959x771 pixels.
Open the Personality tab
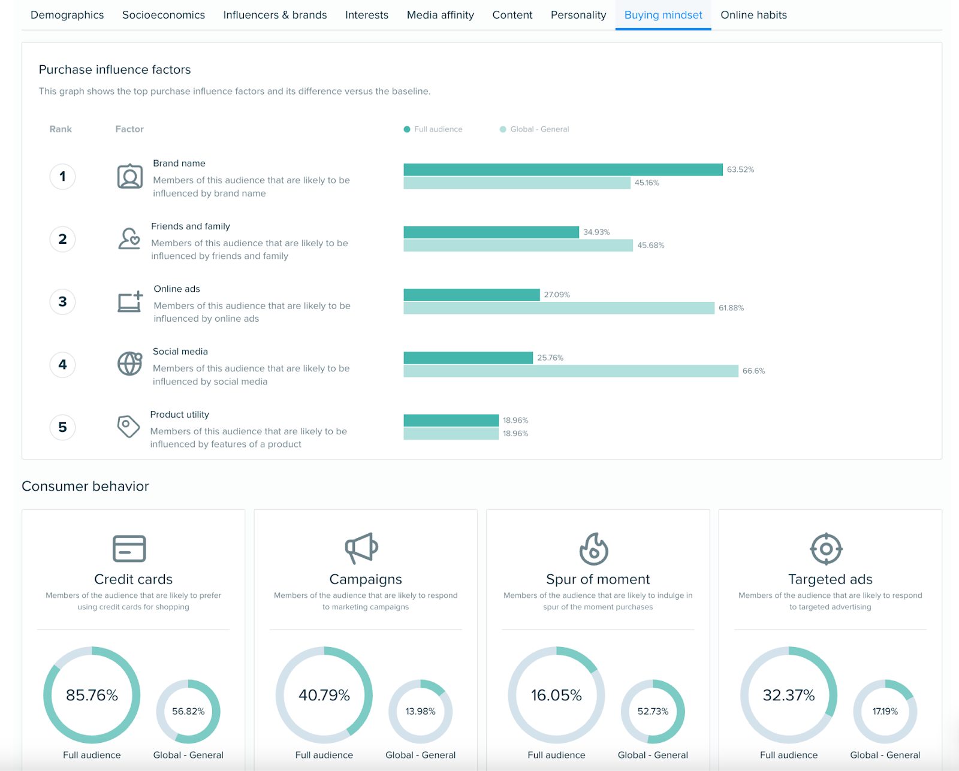(578, 15)
